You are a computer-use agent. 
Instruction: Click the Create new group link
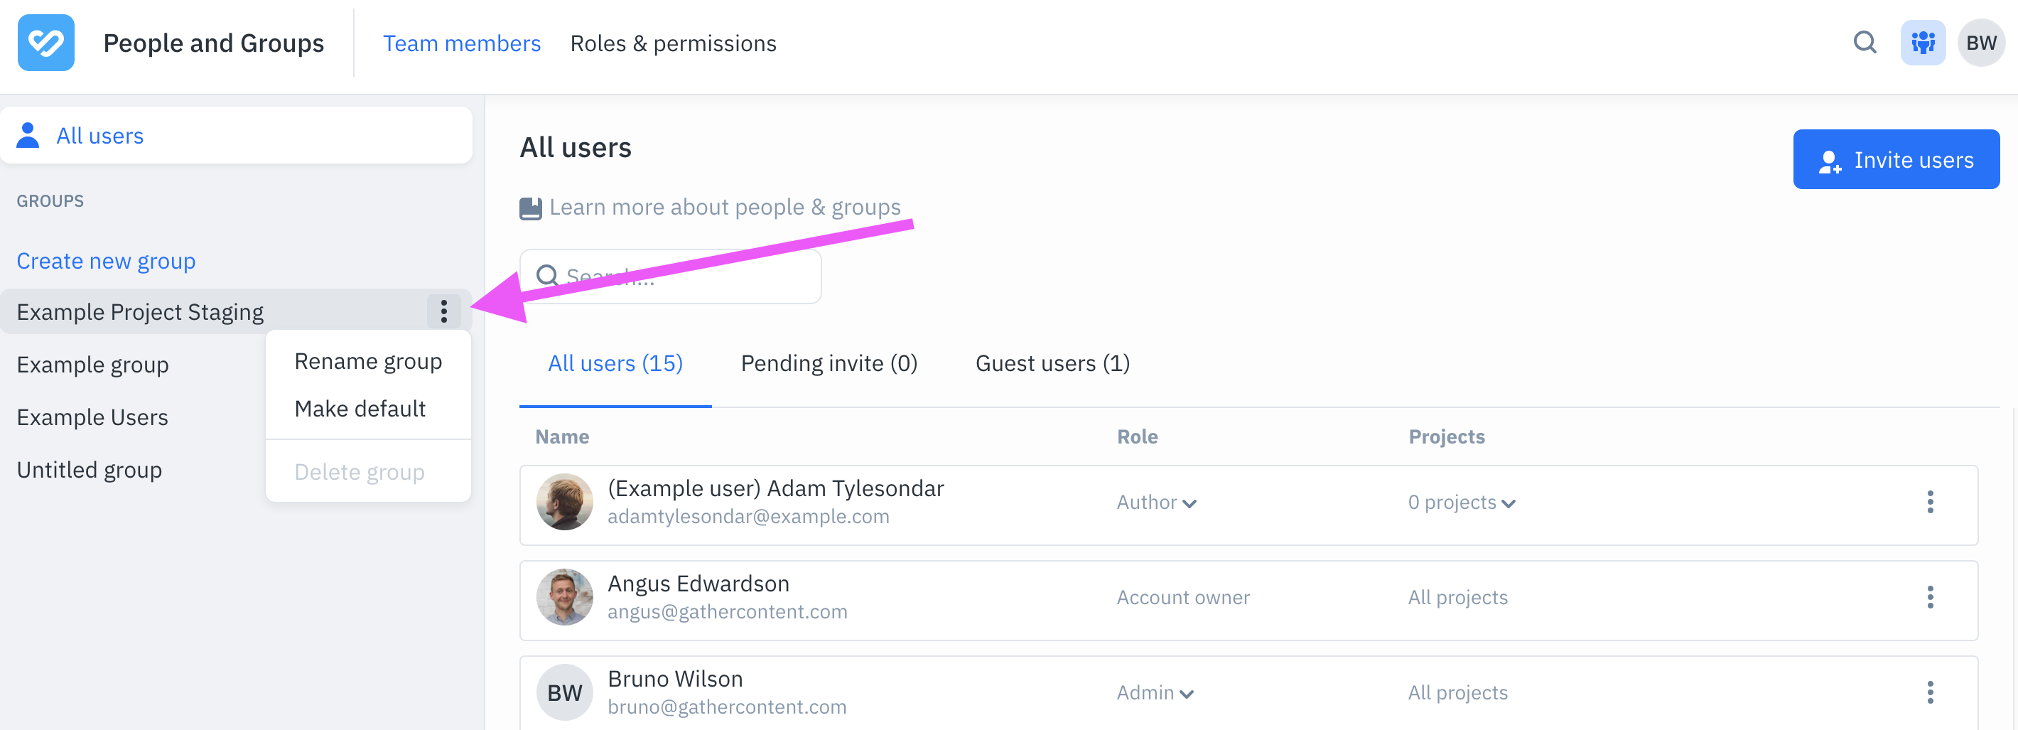(106, 261)
